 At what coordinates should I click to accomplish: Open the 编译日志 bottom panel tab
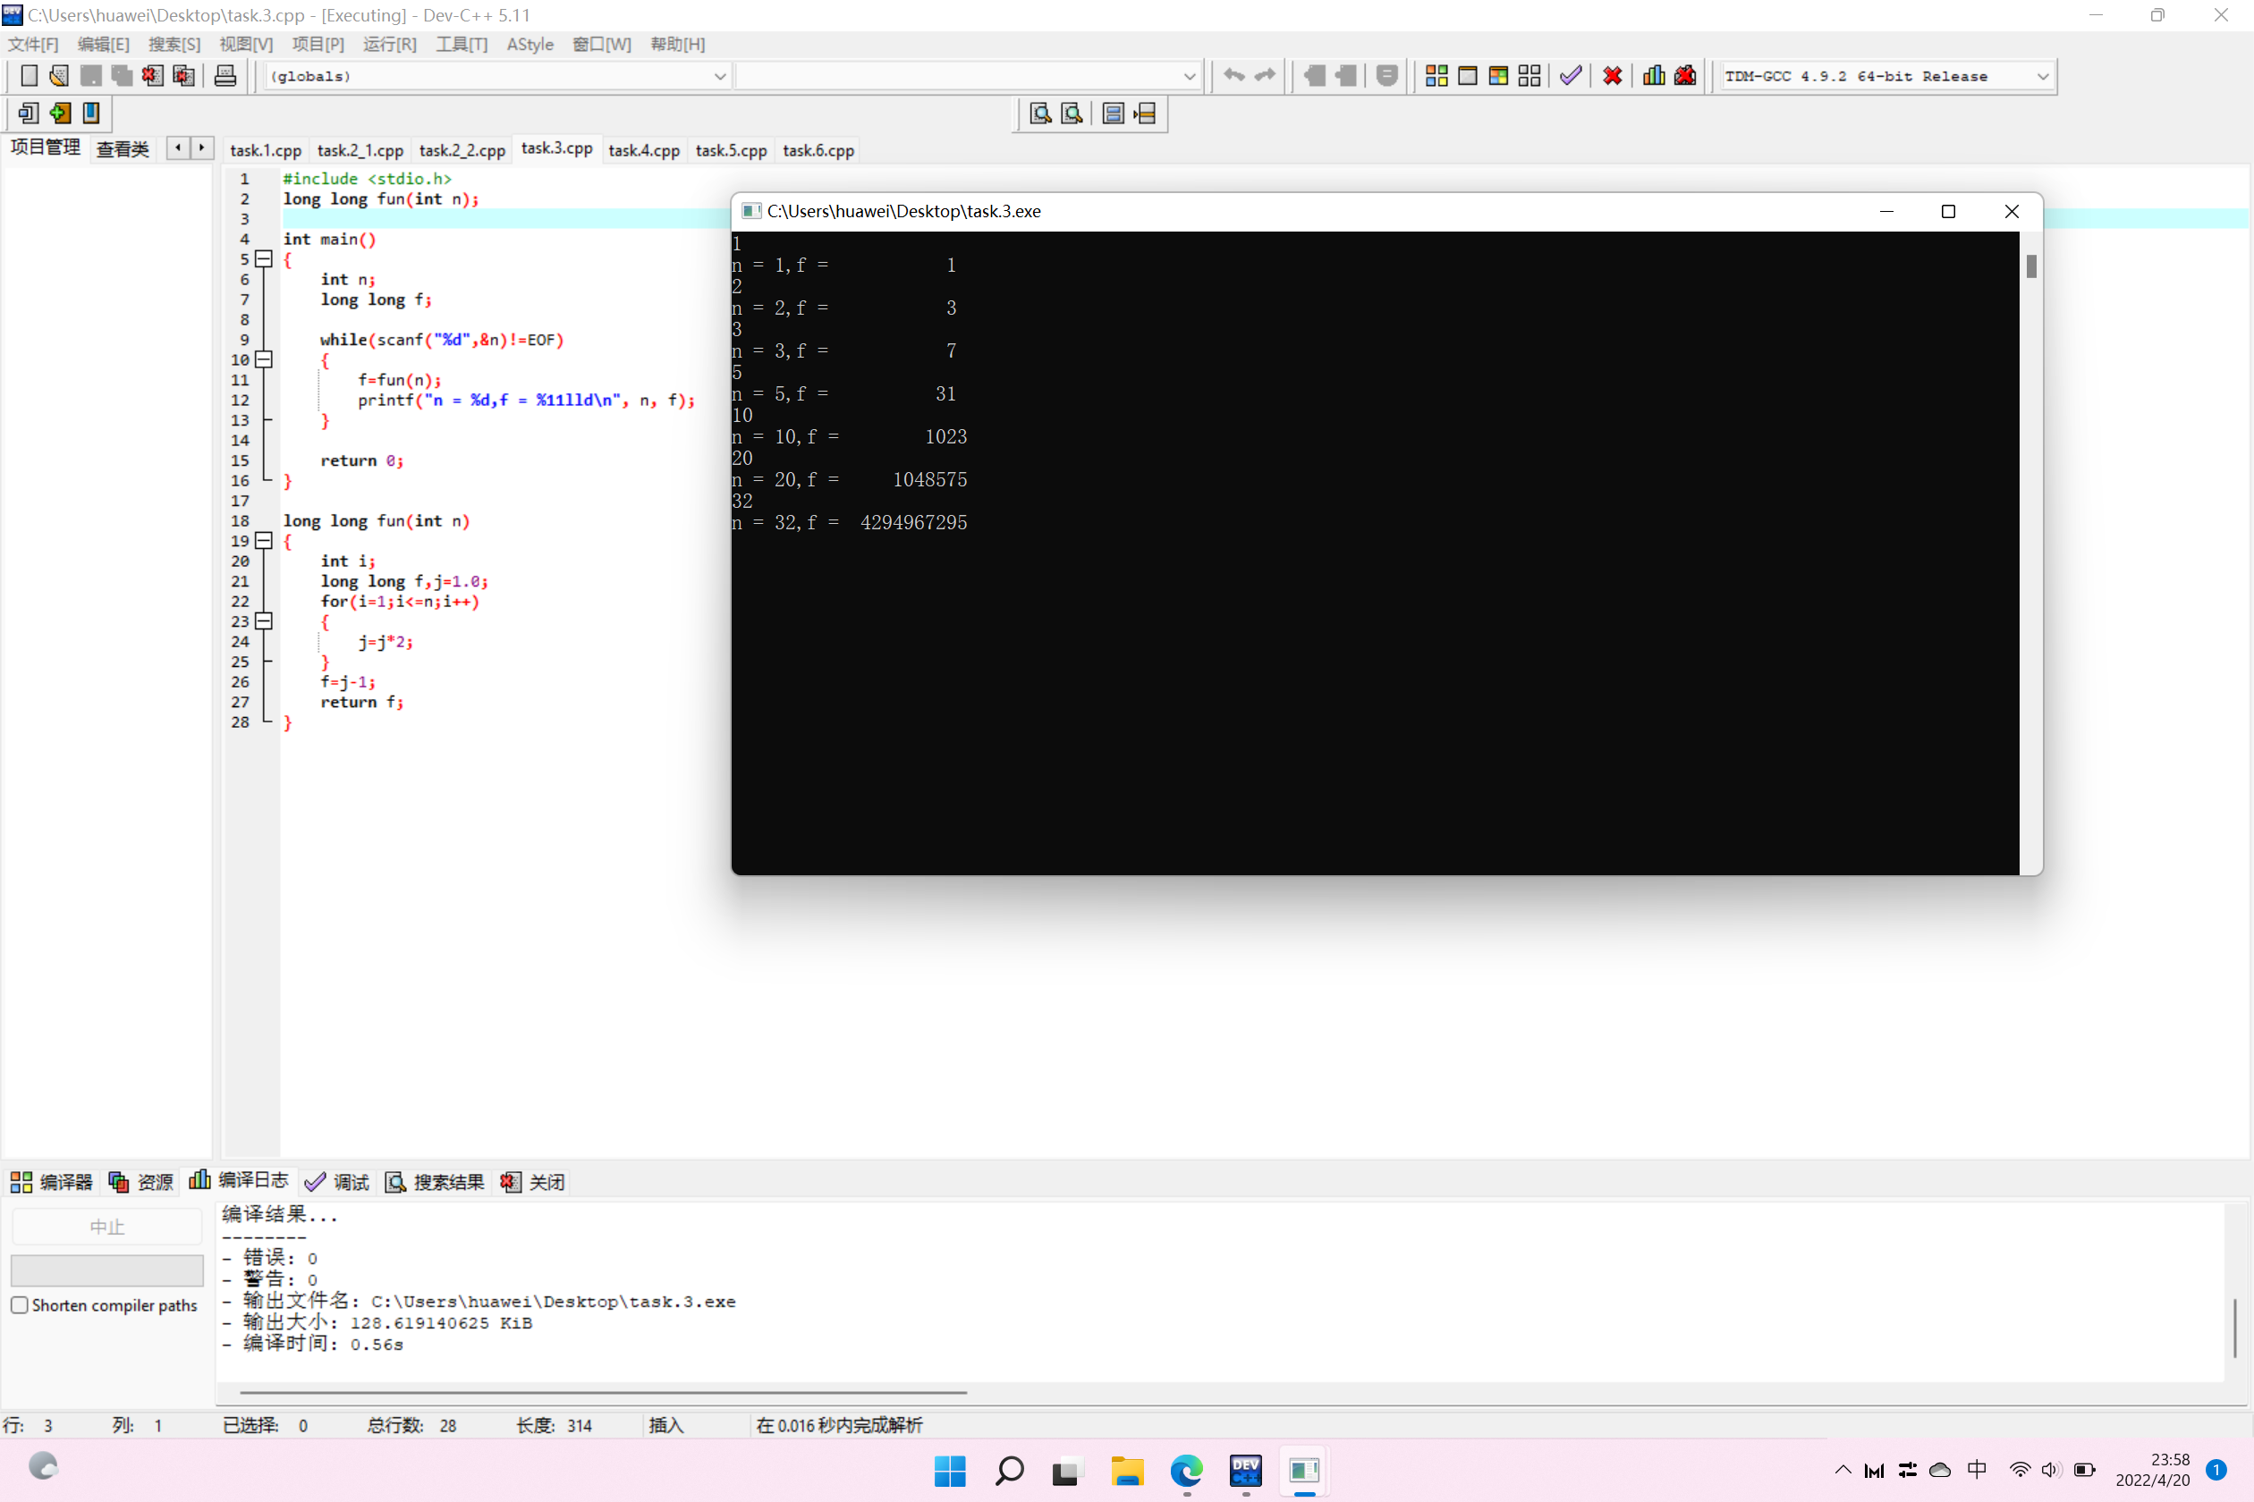(x=239, y=1181)
